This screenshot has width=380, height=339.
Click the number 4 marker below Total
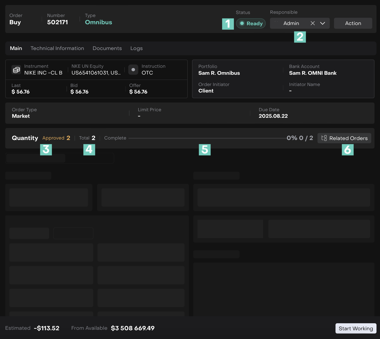point(89,149)
